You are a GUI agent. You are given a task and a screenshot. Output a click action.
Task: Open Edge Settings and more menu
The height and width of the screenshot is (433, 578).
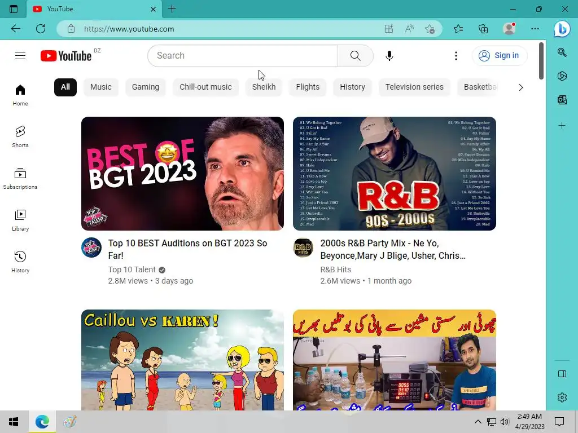535,29
